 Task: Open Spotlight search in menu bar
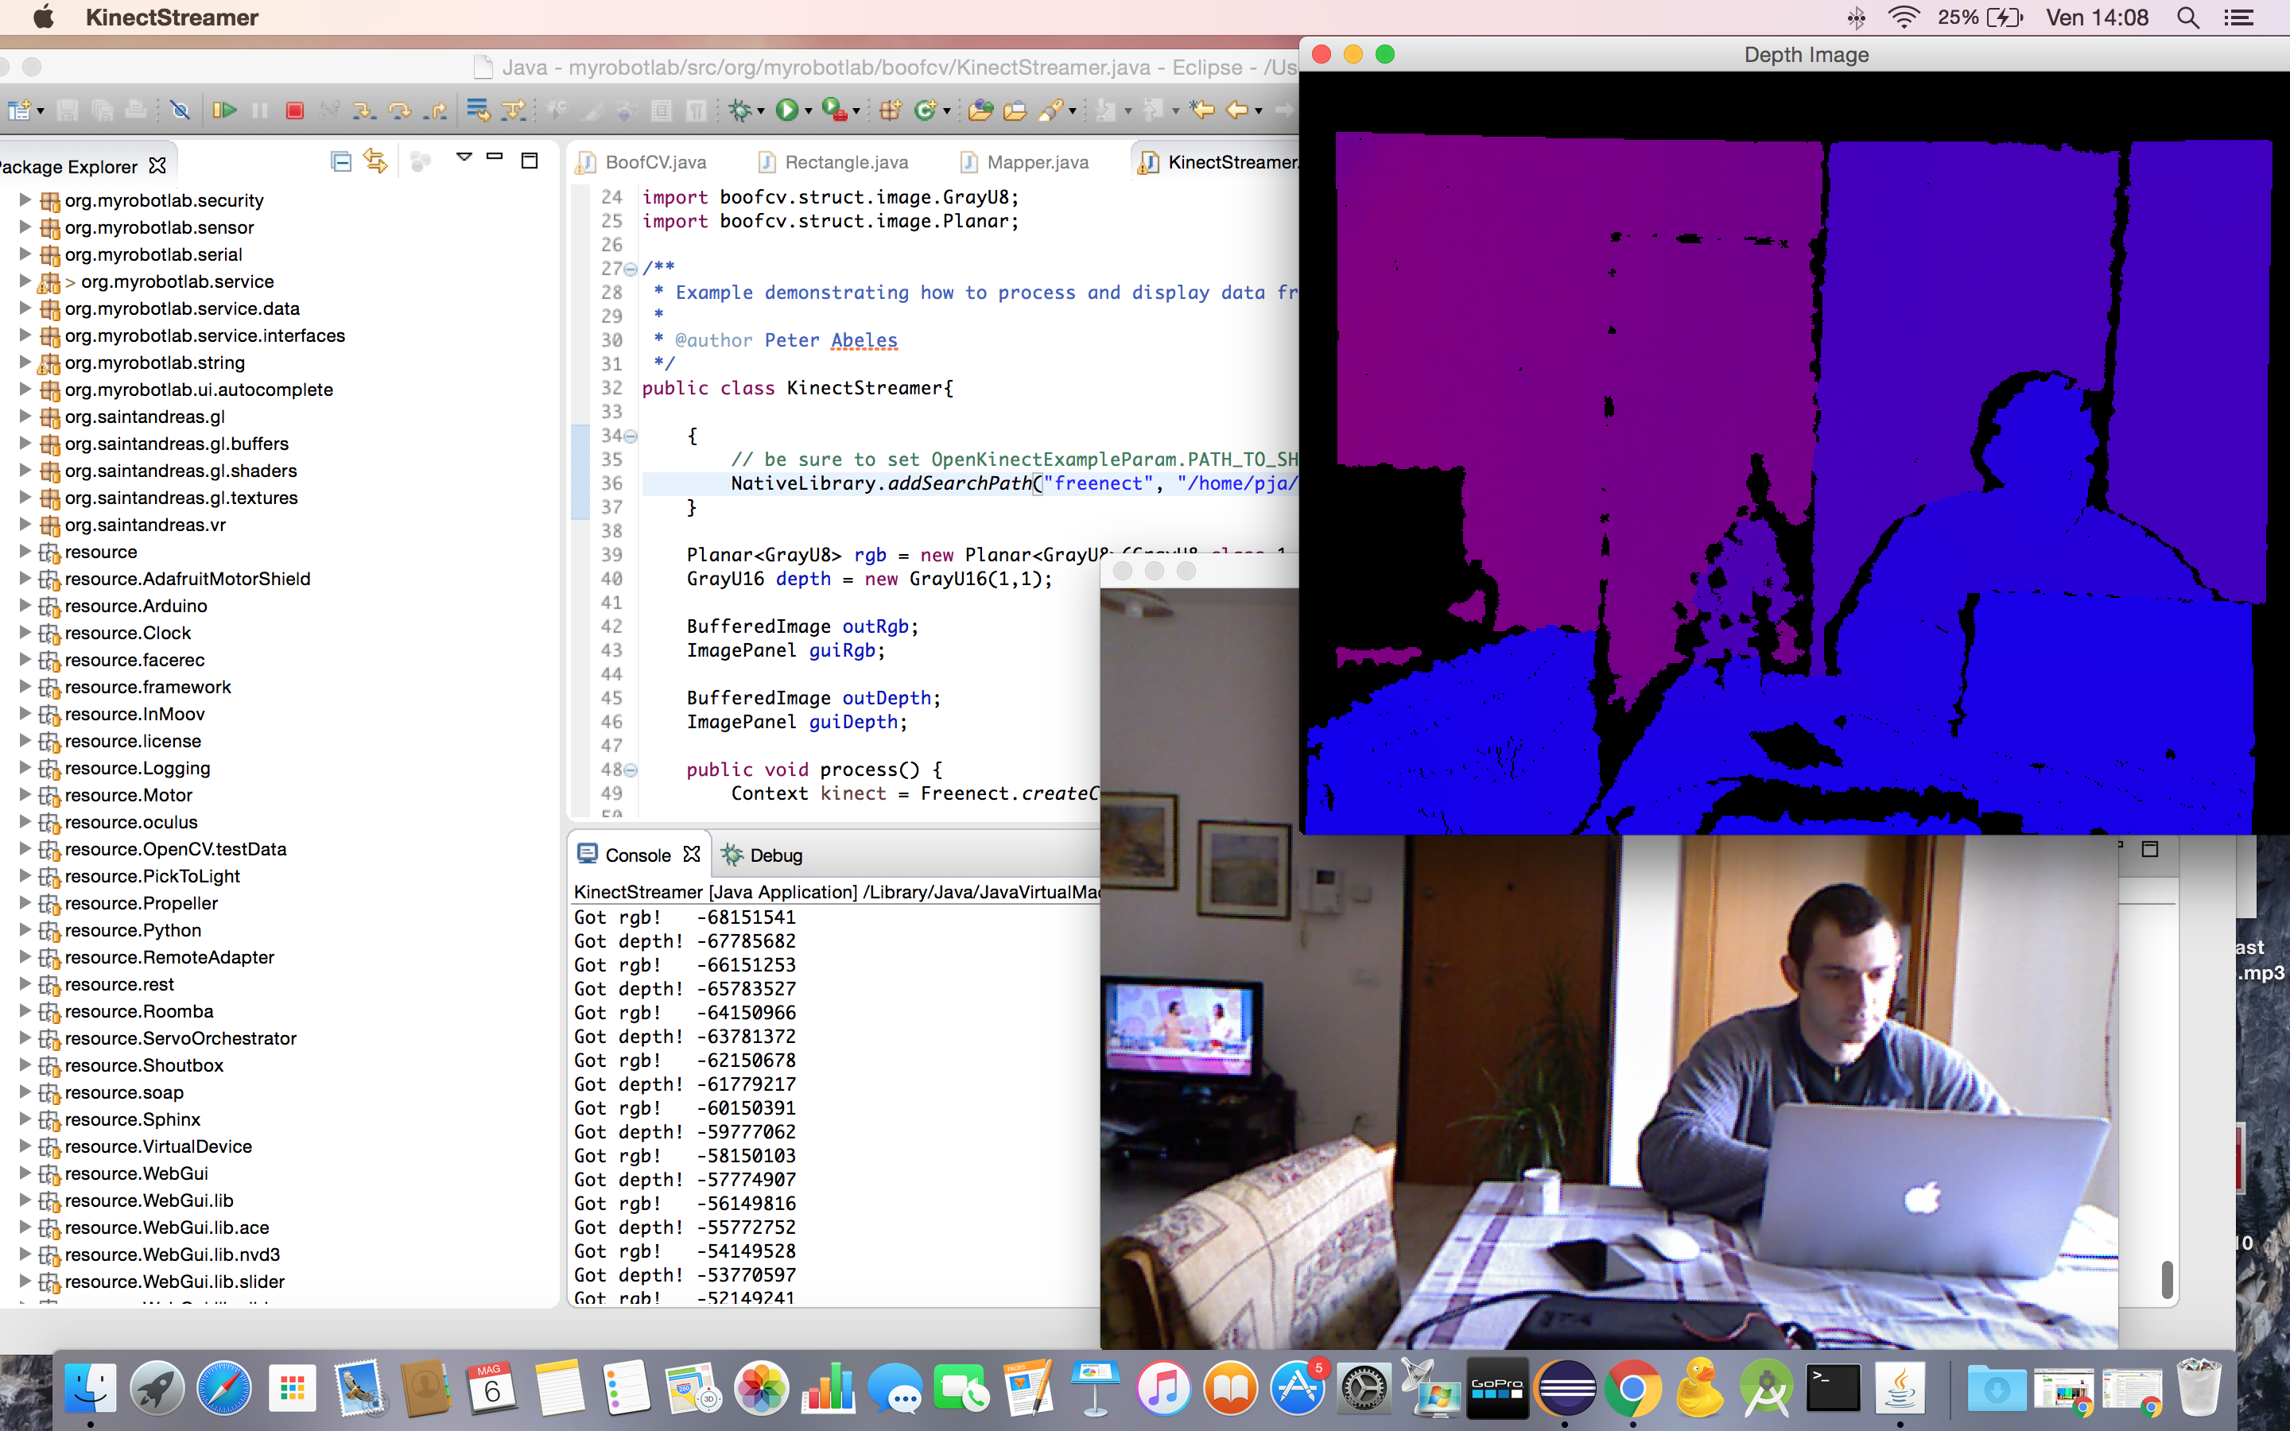pyautogui.click(x=2187, y=18)
